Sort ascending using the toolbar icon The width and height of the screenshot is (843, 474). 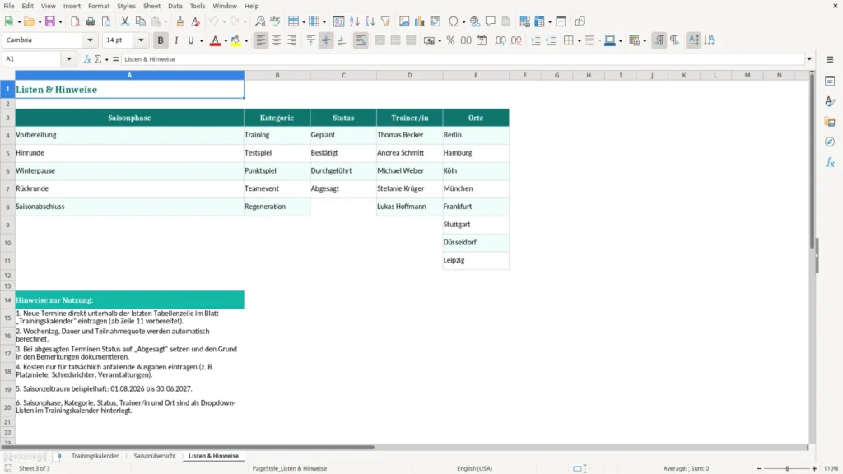(x=354, y=21)
